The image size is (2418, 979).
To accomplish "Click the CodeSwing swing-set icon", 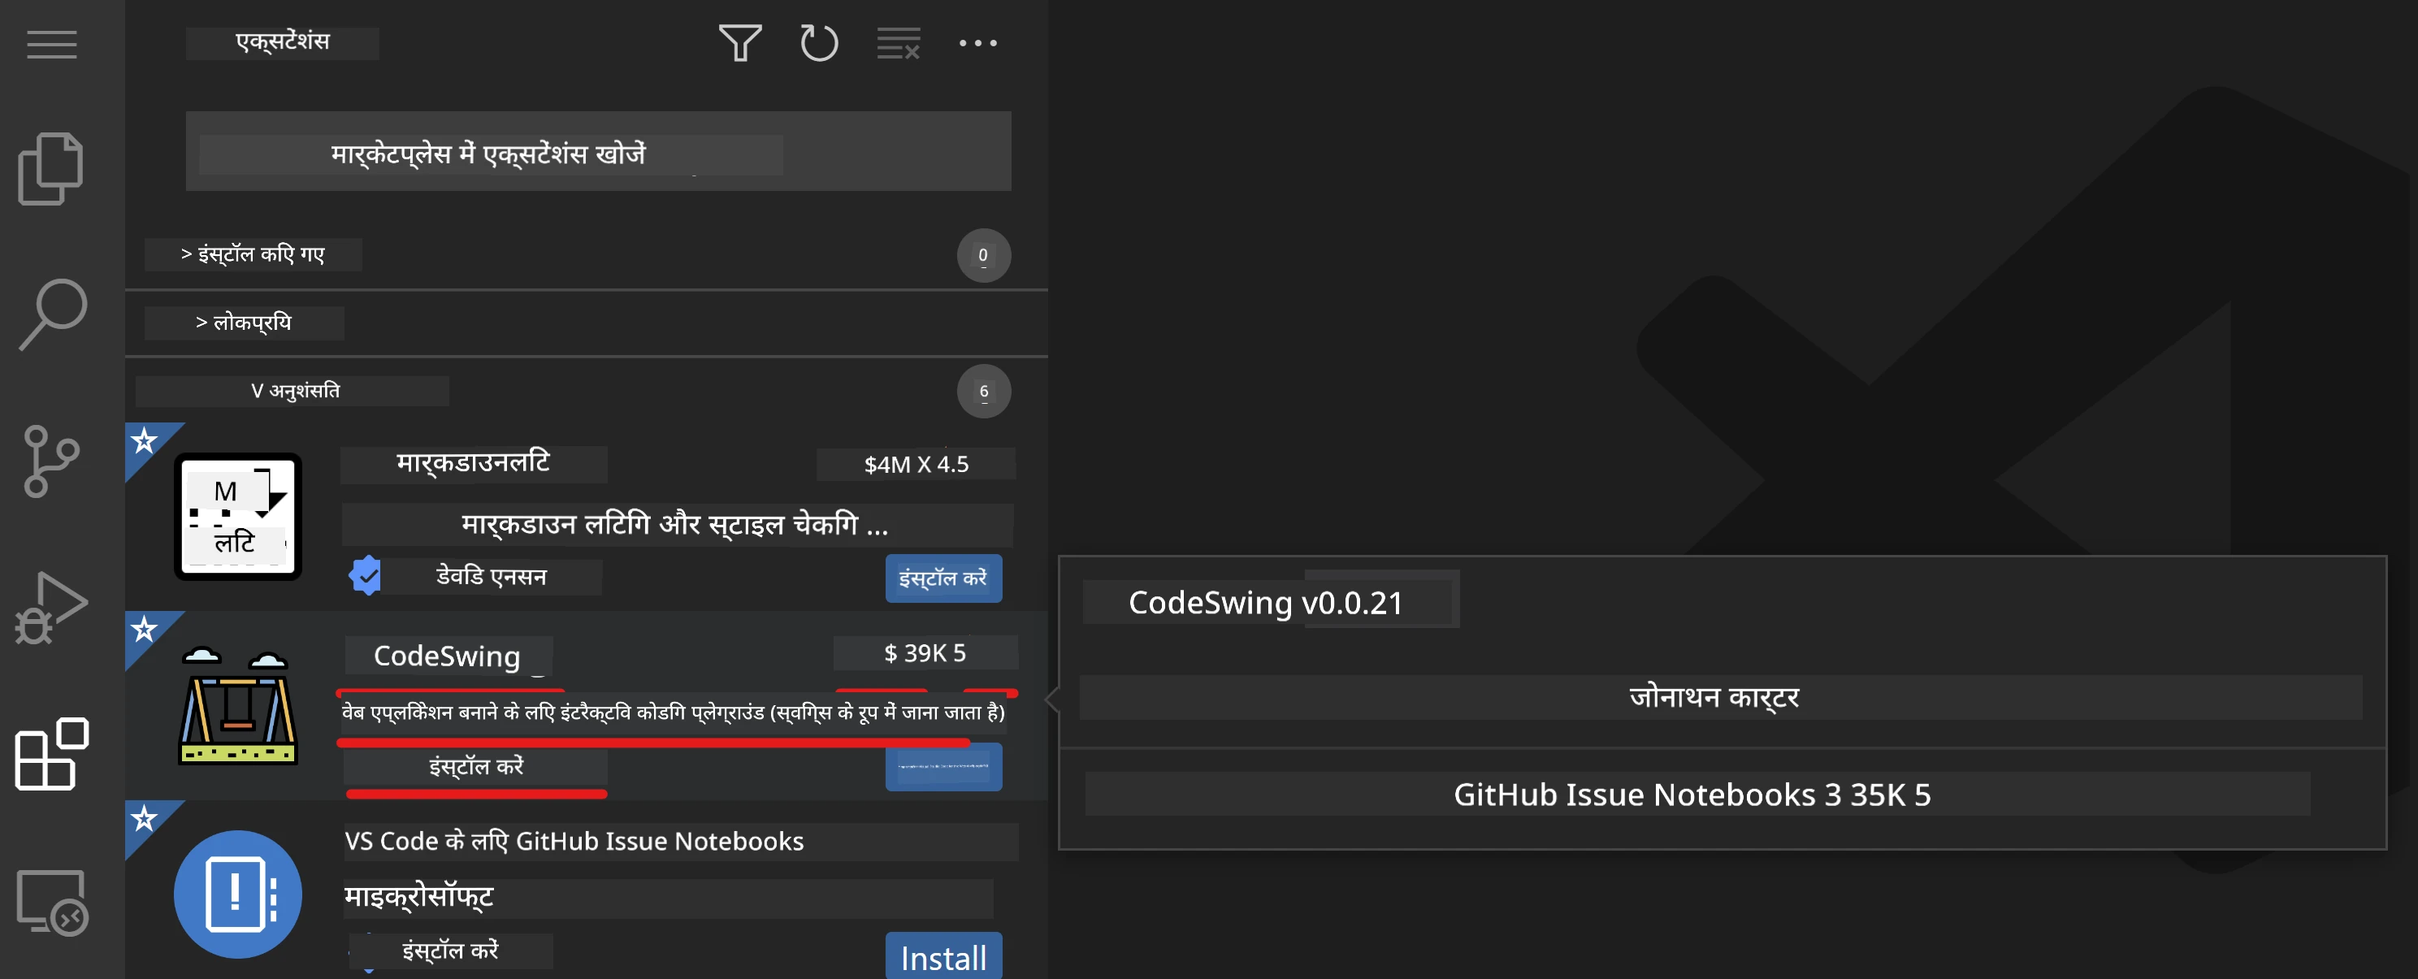I will 237,706.
